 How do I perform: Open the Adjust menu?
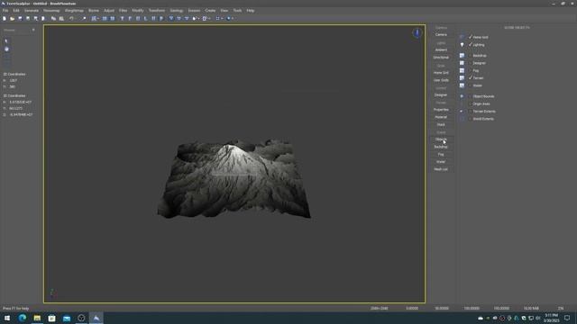pos(109,11)
